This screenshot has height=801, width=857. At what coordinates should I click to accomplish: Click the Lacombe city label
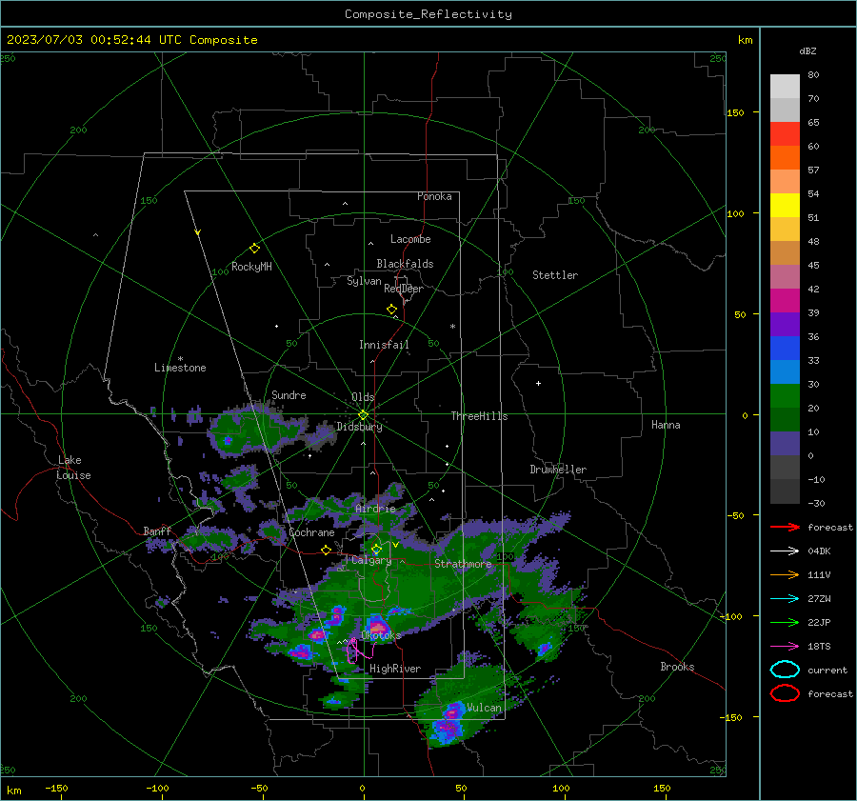[x=410, y=239]
